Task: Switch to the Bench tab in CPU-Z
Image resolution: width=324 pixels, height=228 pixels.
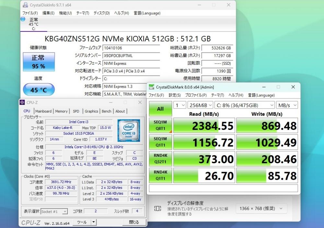Action: 106,111
